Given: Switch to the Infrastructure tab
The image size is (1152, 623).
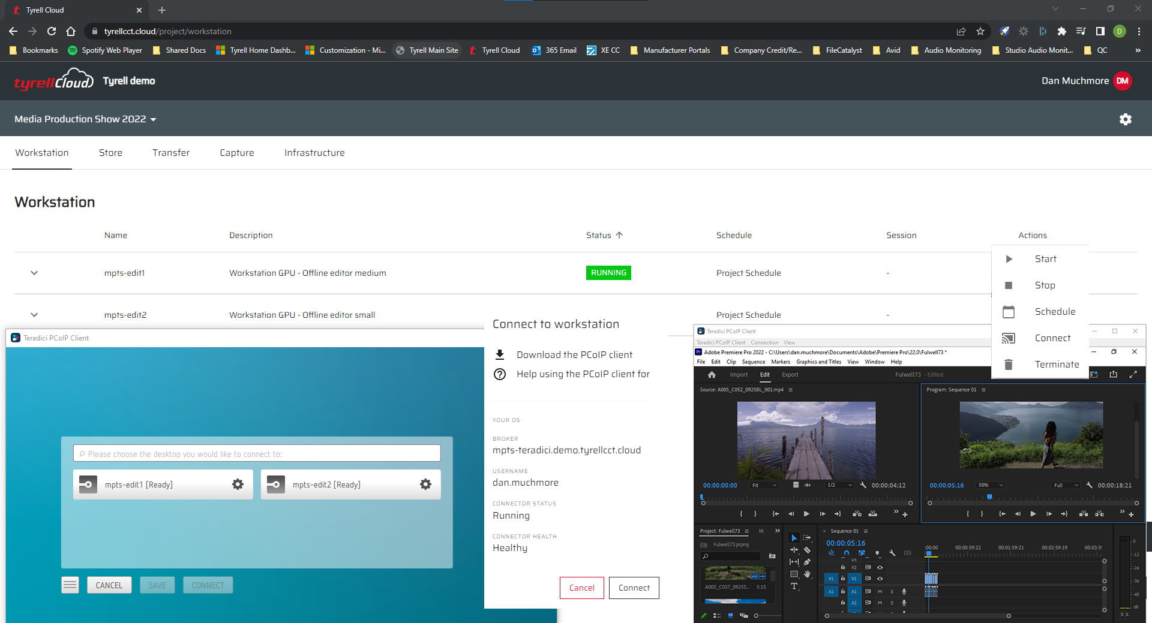Looking at the screenshot, I should (x=314, y=153).
